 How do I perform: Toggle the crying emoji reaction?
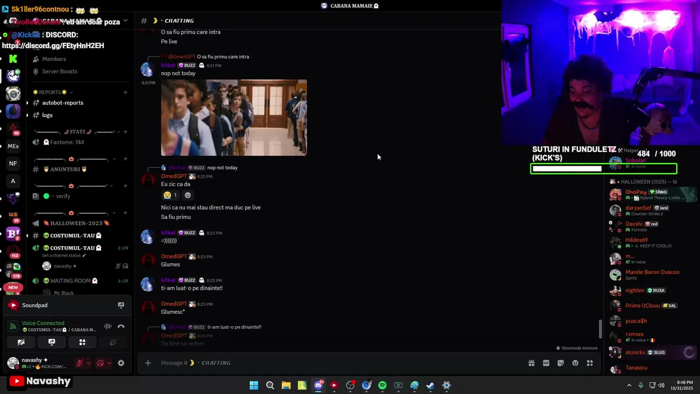click(170, 195)
